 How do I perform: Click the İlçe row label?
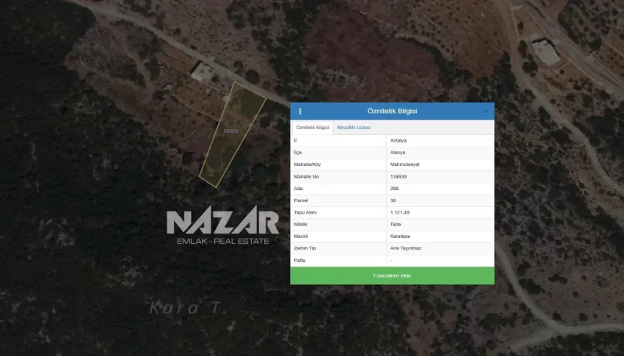click(x=297, y=153)
